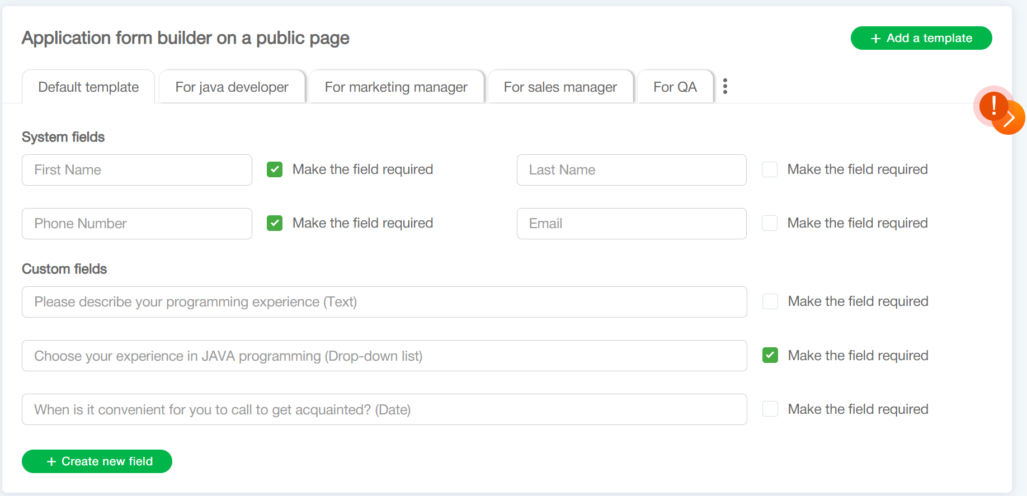The width and height of the screenshot is (1027, 496).
Task: Select the For marketing manager tab
Action: point(395,87)
